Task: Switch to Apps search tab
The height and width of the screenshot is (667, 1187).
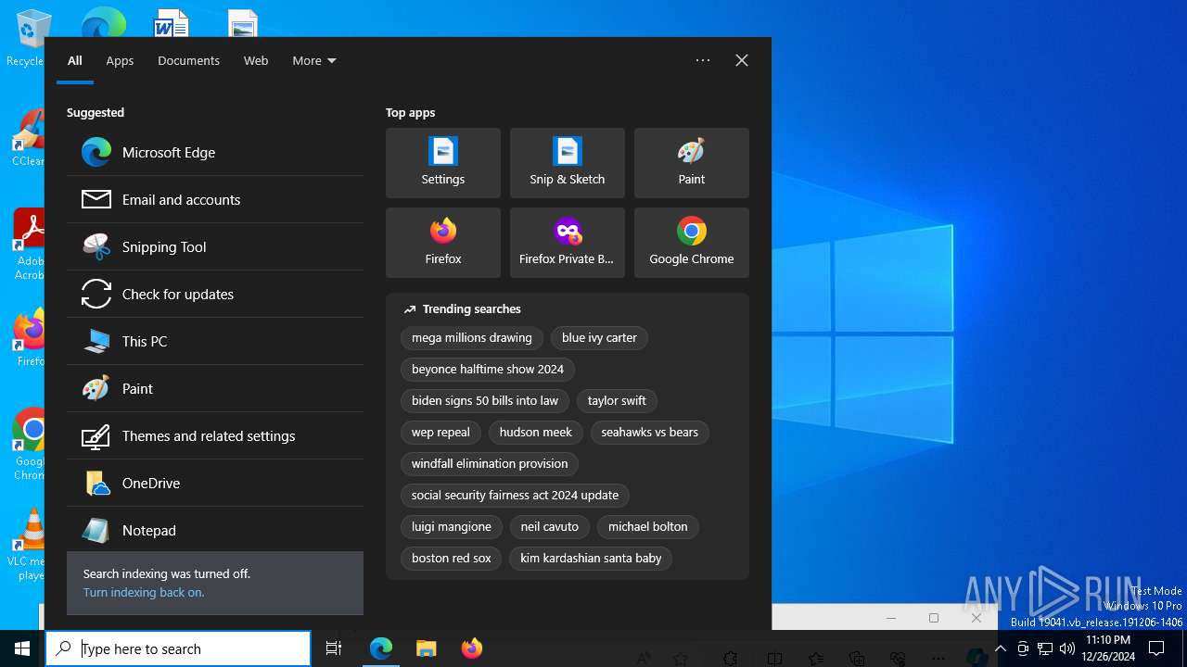Action: tap(120, 61)
